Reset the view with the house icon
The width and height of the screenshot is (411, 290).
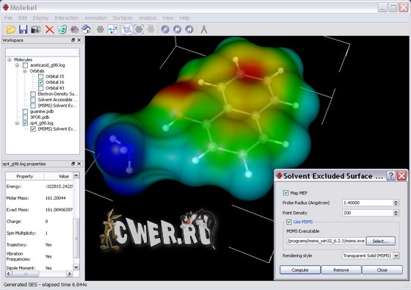pos(87,29)
